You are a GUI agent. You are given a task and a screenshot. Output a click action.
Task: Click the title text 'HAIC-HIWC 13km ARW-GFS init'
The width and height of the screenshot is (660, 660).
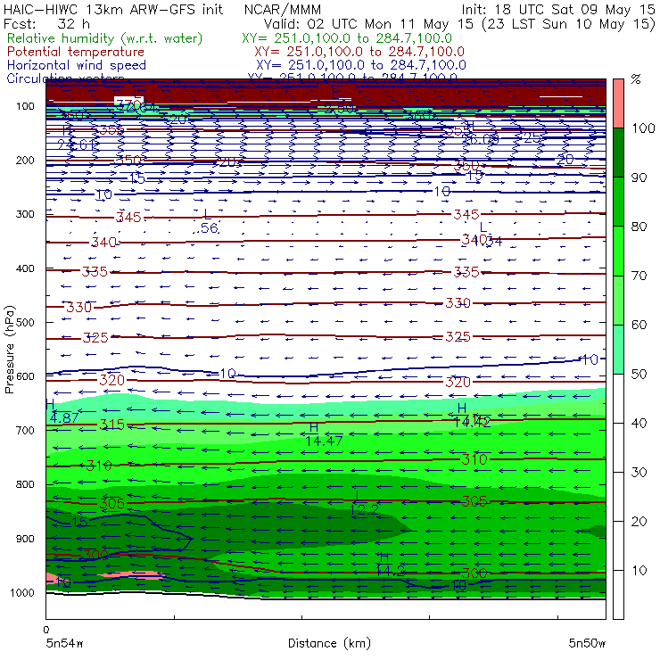click(x=112, y=9)
